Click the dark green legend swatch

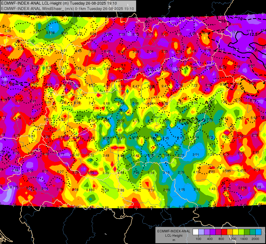point(247,232)
